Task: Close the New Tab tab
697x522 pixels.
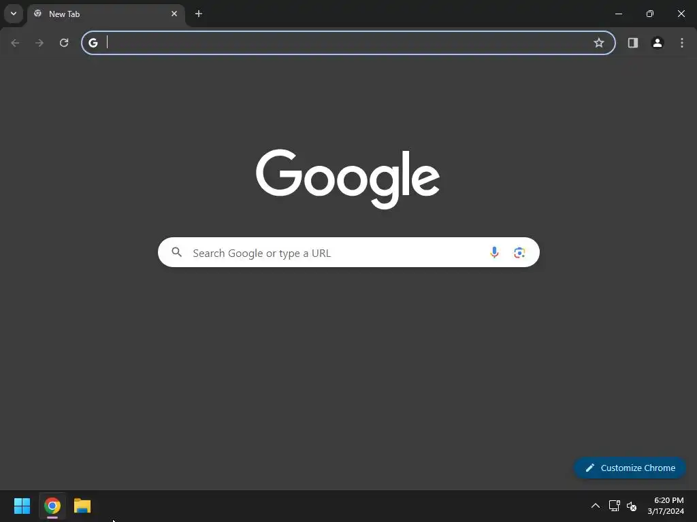Action: click(x=174, y=14)
